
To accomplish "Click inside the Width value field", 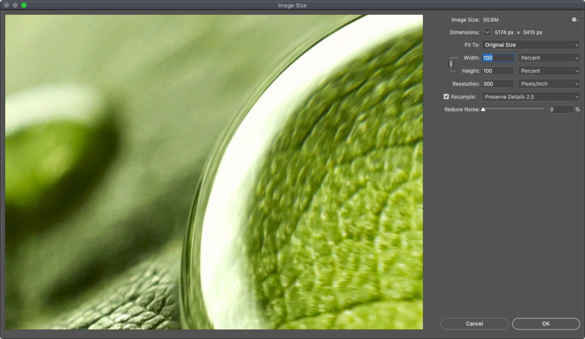I will [x=496, y=58].
